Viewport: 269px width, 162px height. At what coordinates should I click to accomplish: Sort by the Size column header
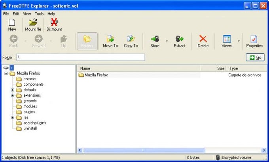[213, 68]
